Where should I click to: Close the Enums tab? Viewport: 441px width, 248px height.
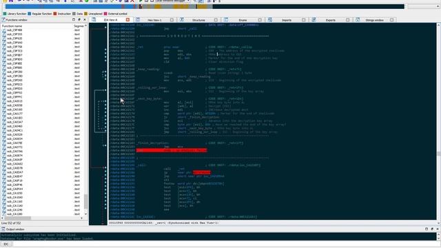click(260, 20)
